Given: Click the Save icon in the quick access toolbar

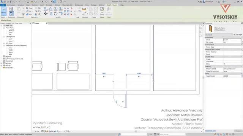Looking at the screenshot, I should [11, 2].
